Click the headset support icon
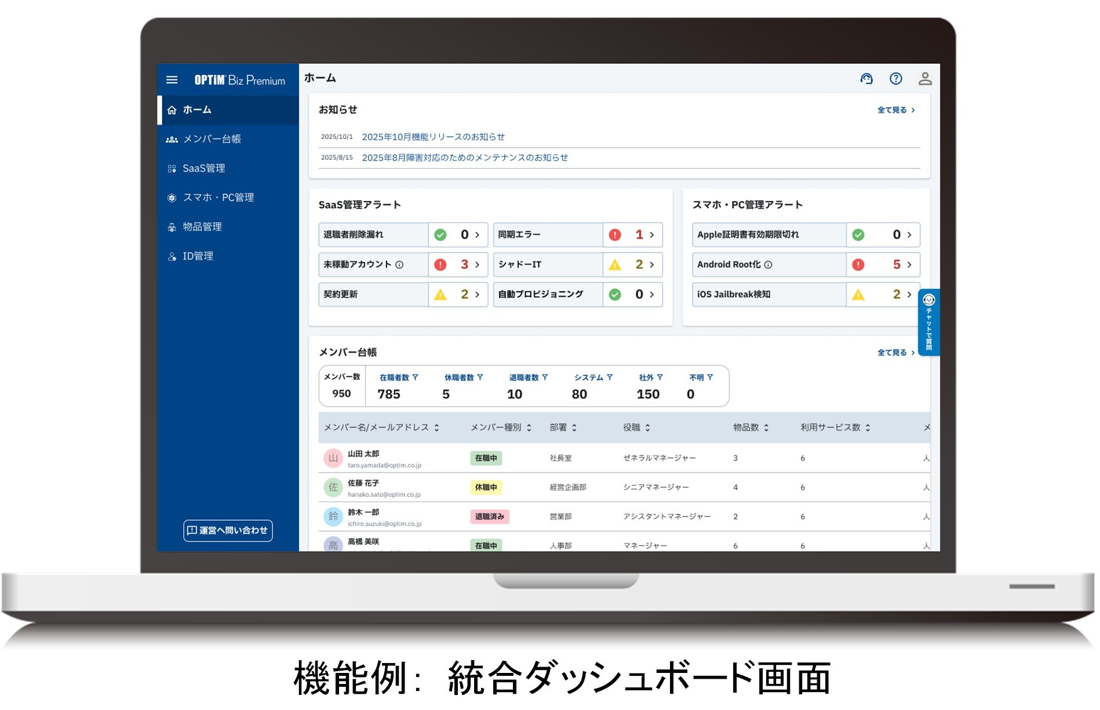The width and height of the screenshot is (1100, 710). coord(866,78)
